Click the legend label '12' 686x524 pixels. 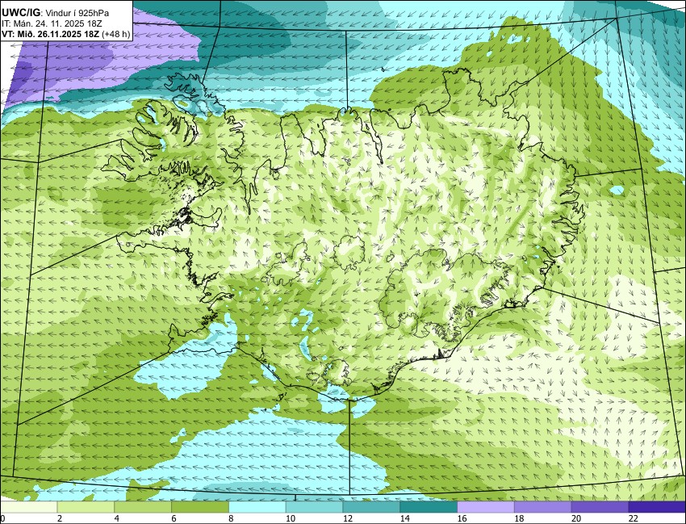[348, 518]
